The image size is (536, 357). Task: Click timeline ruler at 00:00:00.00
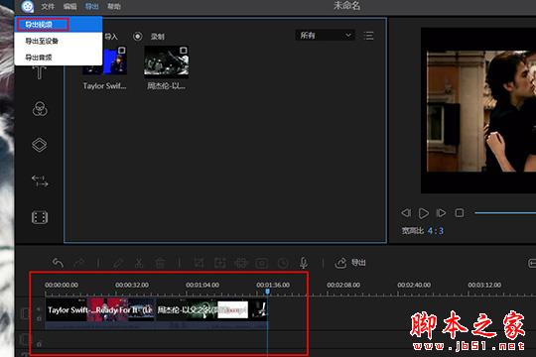click(62, 285)
